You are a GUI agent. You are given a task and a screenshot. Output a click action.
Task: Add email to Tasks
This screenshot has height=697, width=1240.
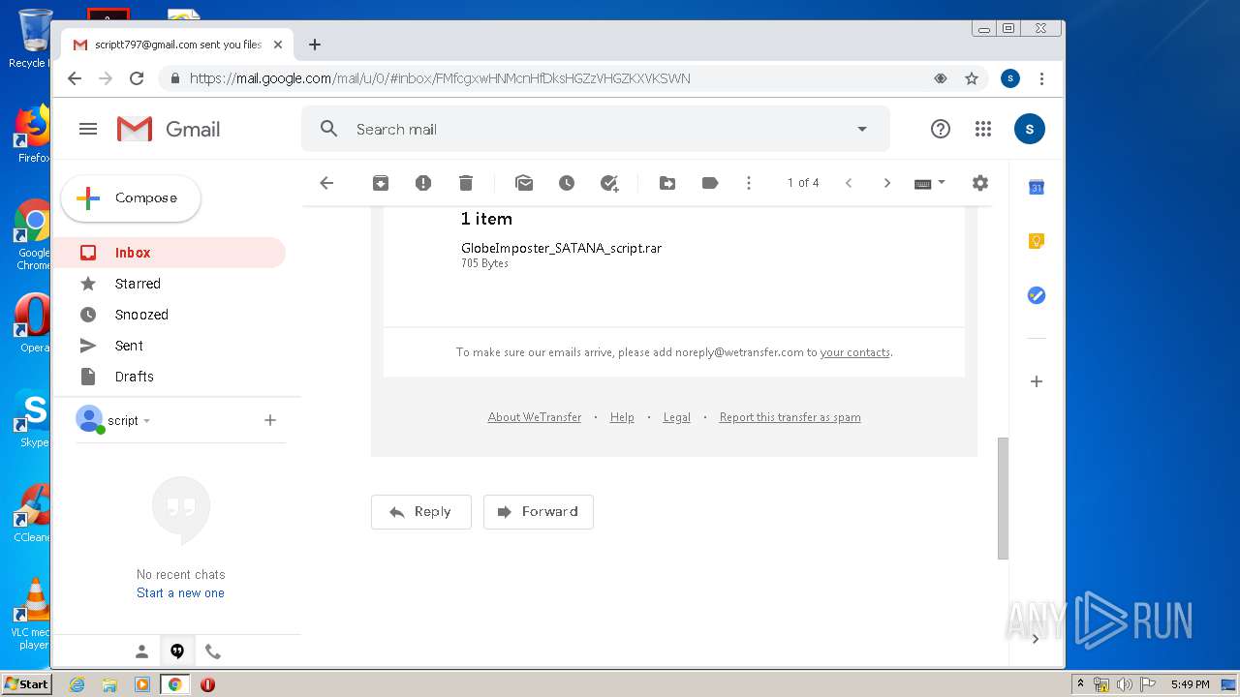click(x=609, y=183)
